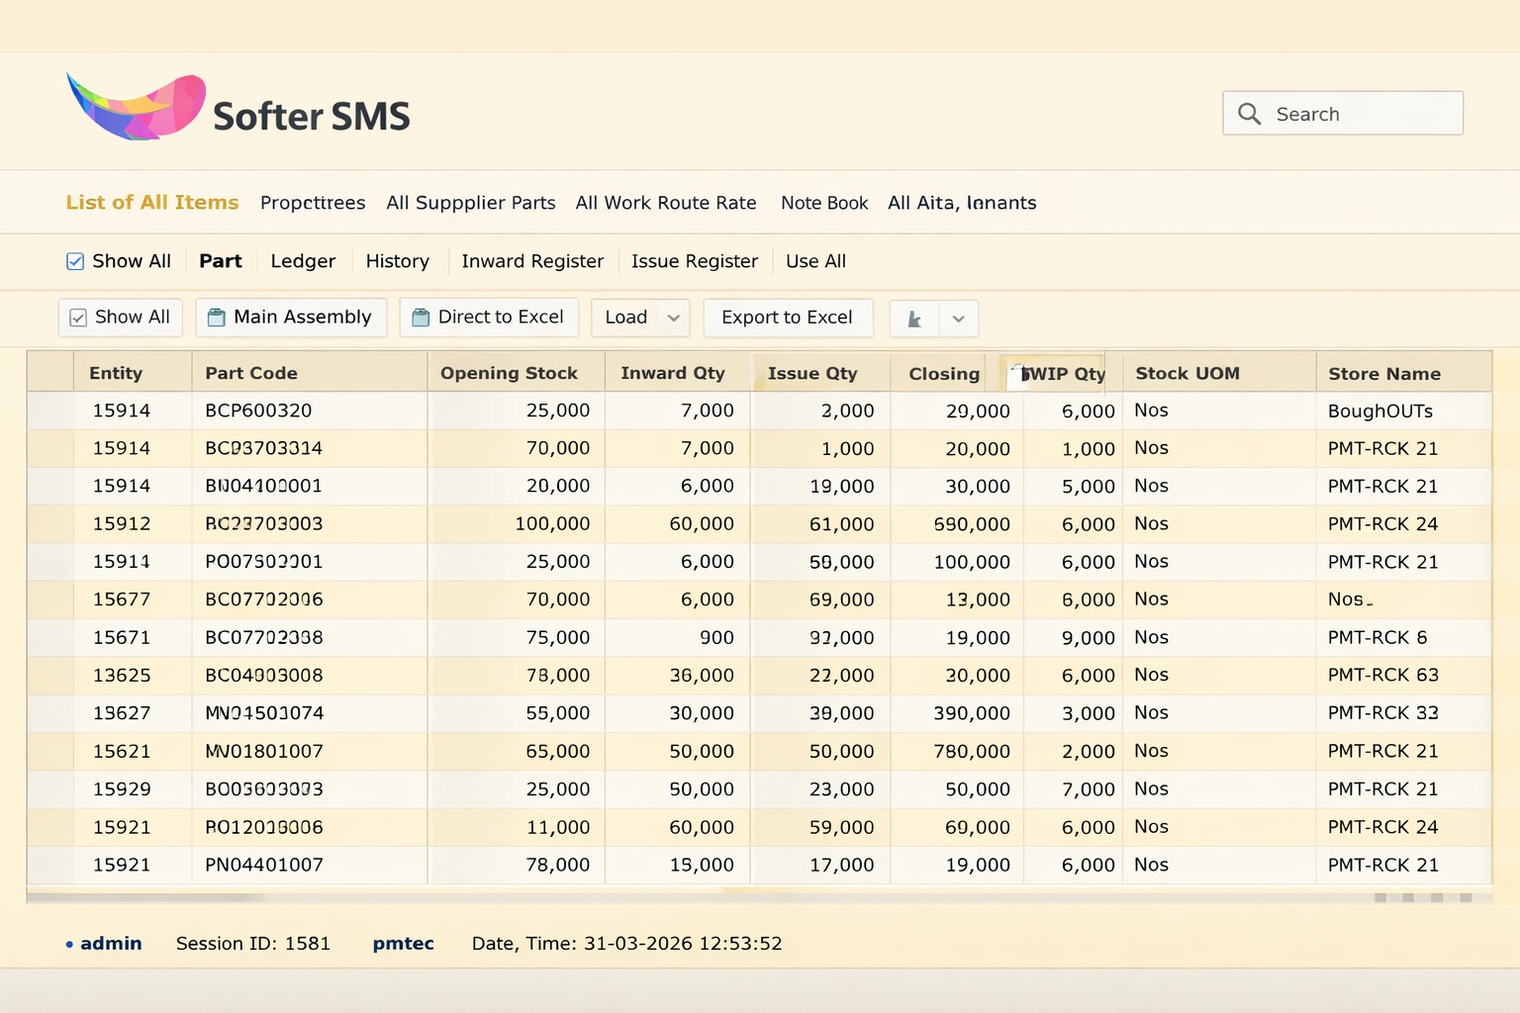This screenshot has width=1520, height=1013.
Task: Click store name PMT-RCK 63
Action: coord(1383,676)
